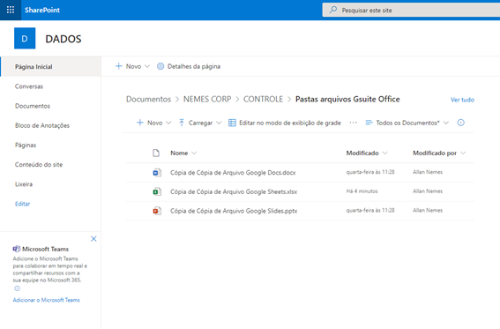The width and height of the screenshot is (500, 329).
Task: Expand the page-level Novo dropdown chevron
Action: 147,66
